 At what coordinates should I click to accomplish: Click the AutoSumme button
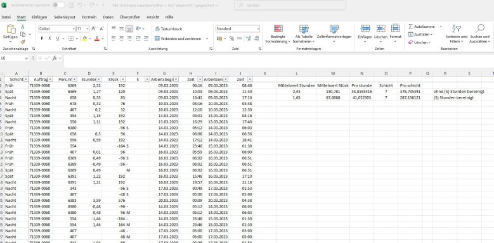[422, 27]
